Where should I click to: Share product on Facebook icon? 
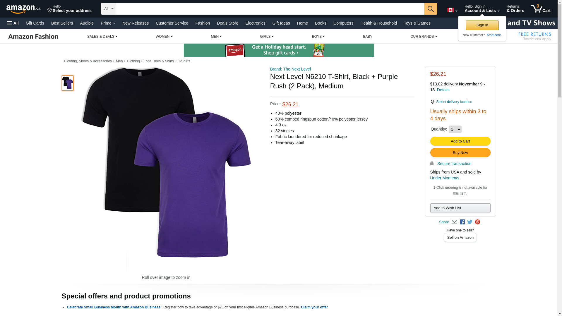462,222
